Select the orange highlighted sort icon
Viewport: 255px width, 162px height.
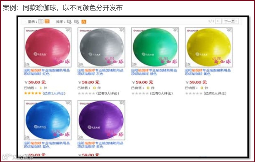[x=84, y=22]
